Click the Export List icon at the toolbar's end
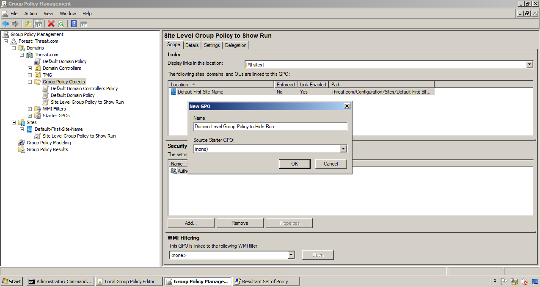Screen dimensions: 540x287 click(83, 24)
